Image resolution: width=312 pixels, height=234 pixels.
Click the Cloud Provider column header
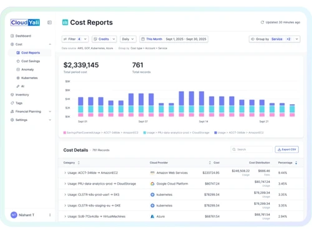click(158, 163)
